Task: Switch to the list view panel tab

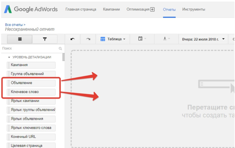Action: [x=20, y=39]
